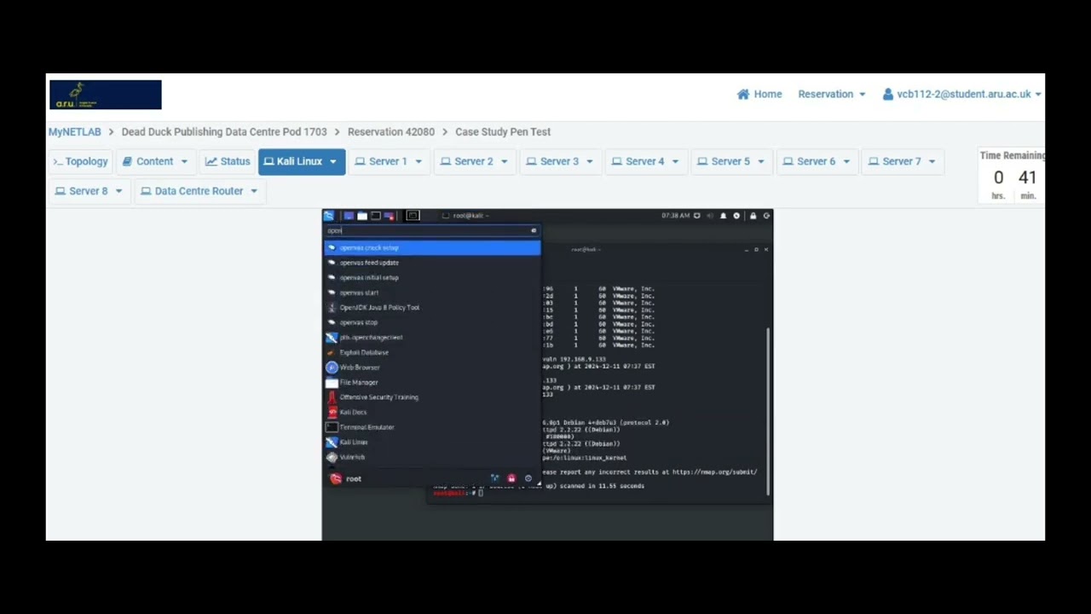Click the volume icon in Kali panel
This screenshot has width=1091, height=614.
(x=710, y=216)
